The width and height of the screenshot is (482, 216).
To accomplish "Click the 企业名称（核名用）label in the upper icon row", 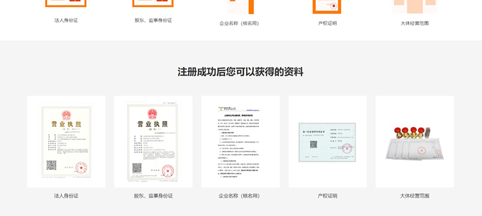I will click(x=239, y=23).
